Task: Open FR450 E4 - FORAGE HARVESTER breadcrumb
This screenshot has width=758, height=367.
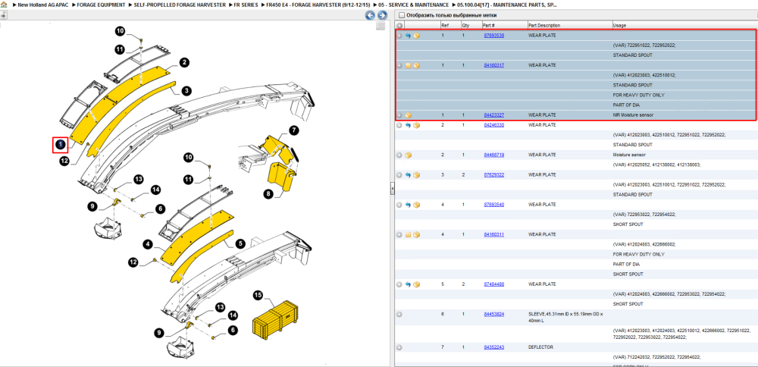Action: pyautogui.click(x=317, y=5)
